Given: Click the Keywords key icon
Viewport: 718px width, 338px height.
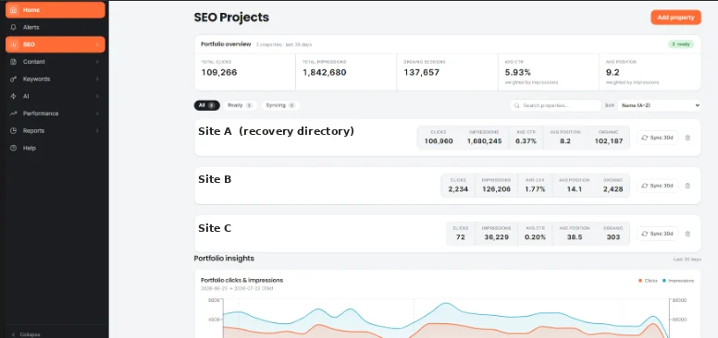Looking at the screenshot, I should [x=13, y=79].
